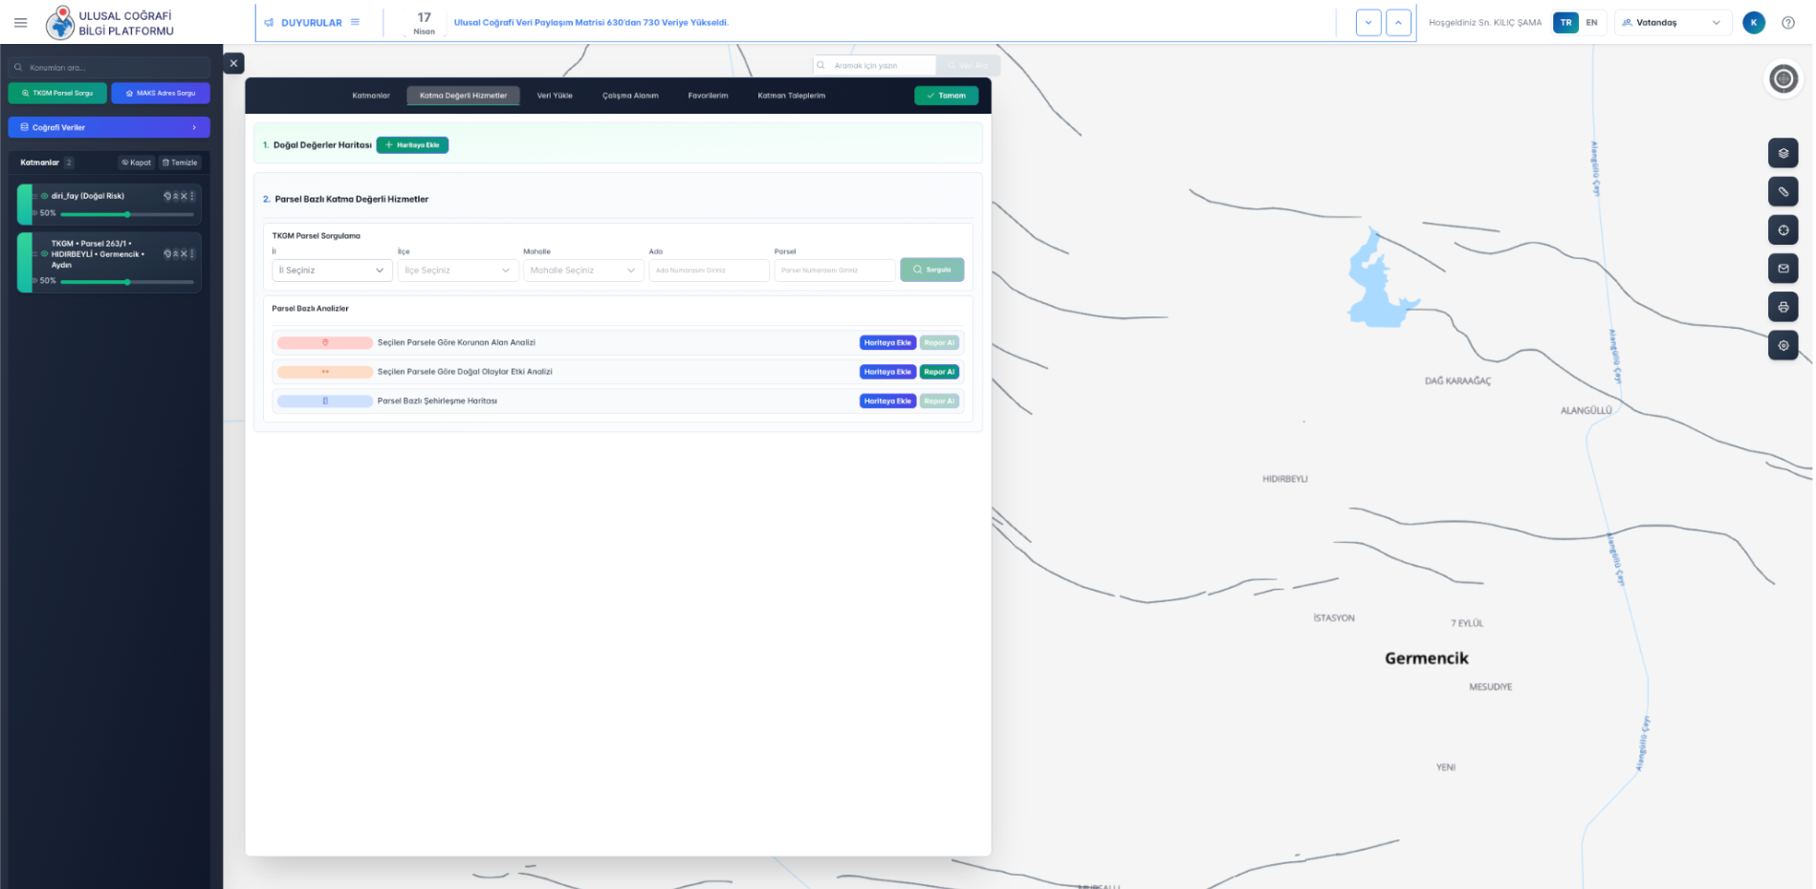Open the Mahalle Seçiniz dropdown
This screenshot has width=1816, height=889.
pyautogui.click(x=583, y=271)
